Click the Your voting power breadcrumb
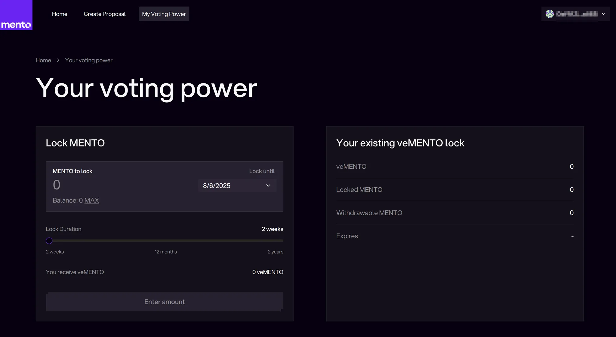Screen dimensions: 616x337 point(89,60)
